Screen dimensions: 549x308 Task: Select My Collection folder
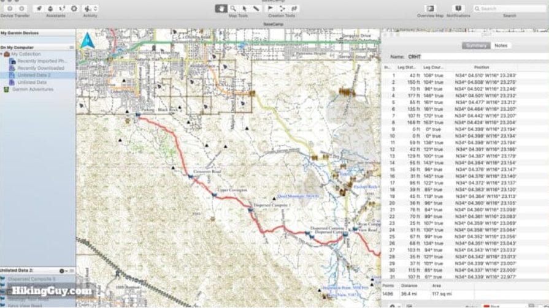click(26, 54)
